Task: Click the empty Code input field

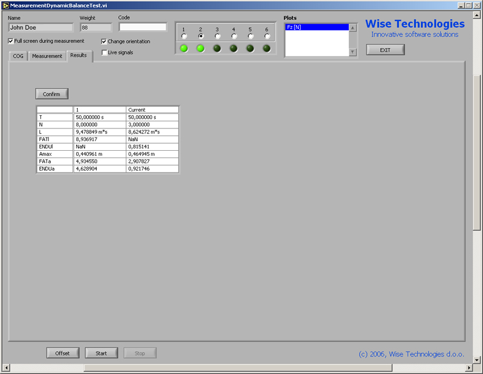Action: pos(143,27)
